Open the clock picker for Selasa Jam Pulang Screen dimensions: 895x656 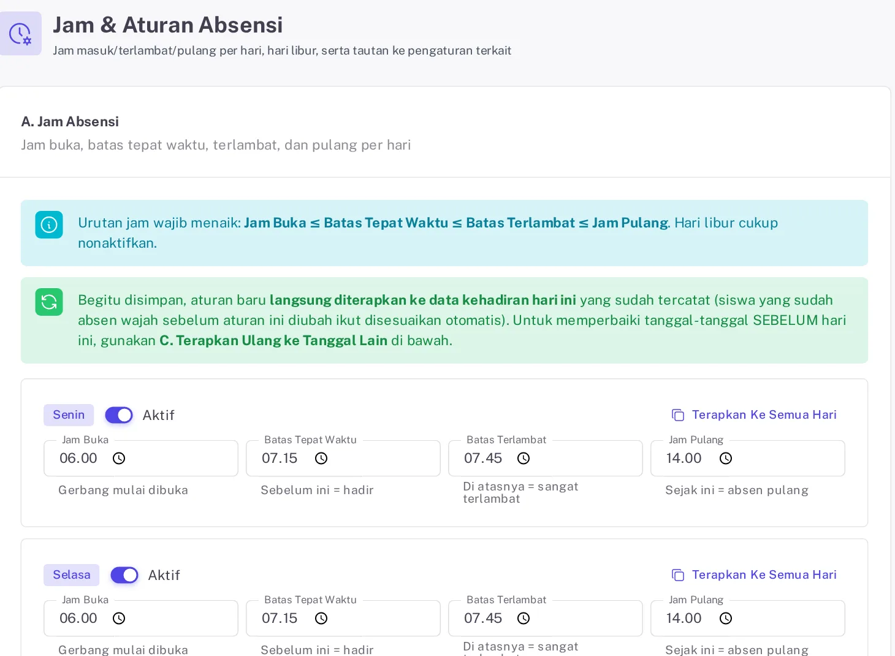coord(726,619)
